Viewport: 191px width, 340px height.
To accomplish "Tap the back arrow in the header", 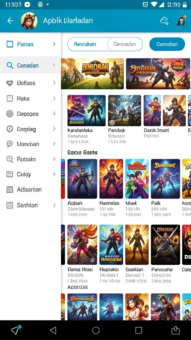I will (x=10, y=21).
